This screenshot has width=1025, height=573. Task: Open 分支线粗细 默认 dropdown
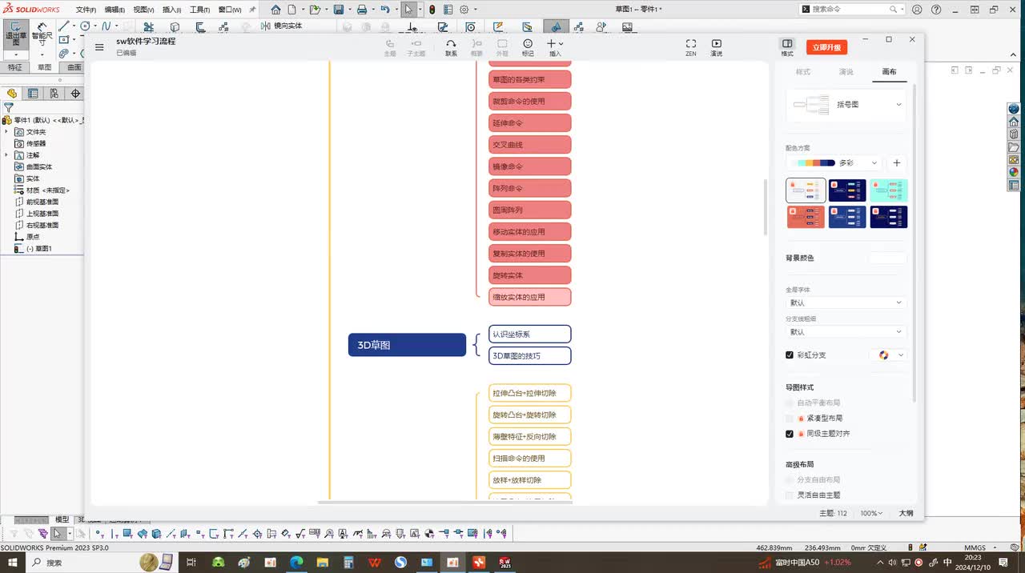tap(846, 332)
